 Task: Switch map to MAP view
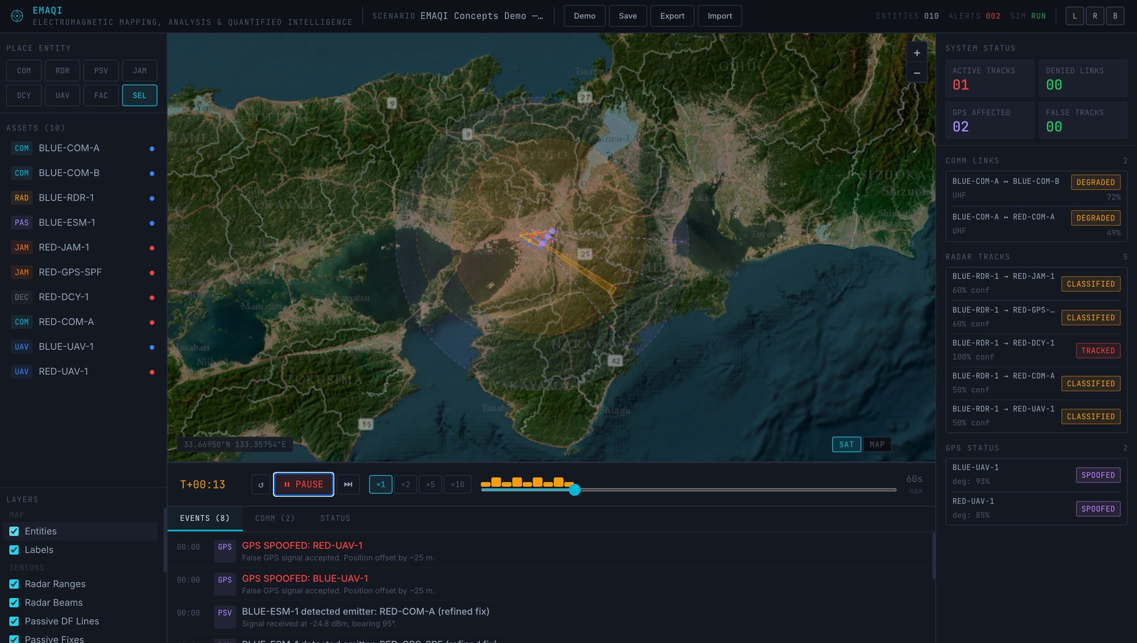pyautogui.click(x=876, y=444)
